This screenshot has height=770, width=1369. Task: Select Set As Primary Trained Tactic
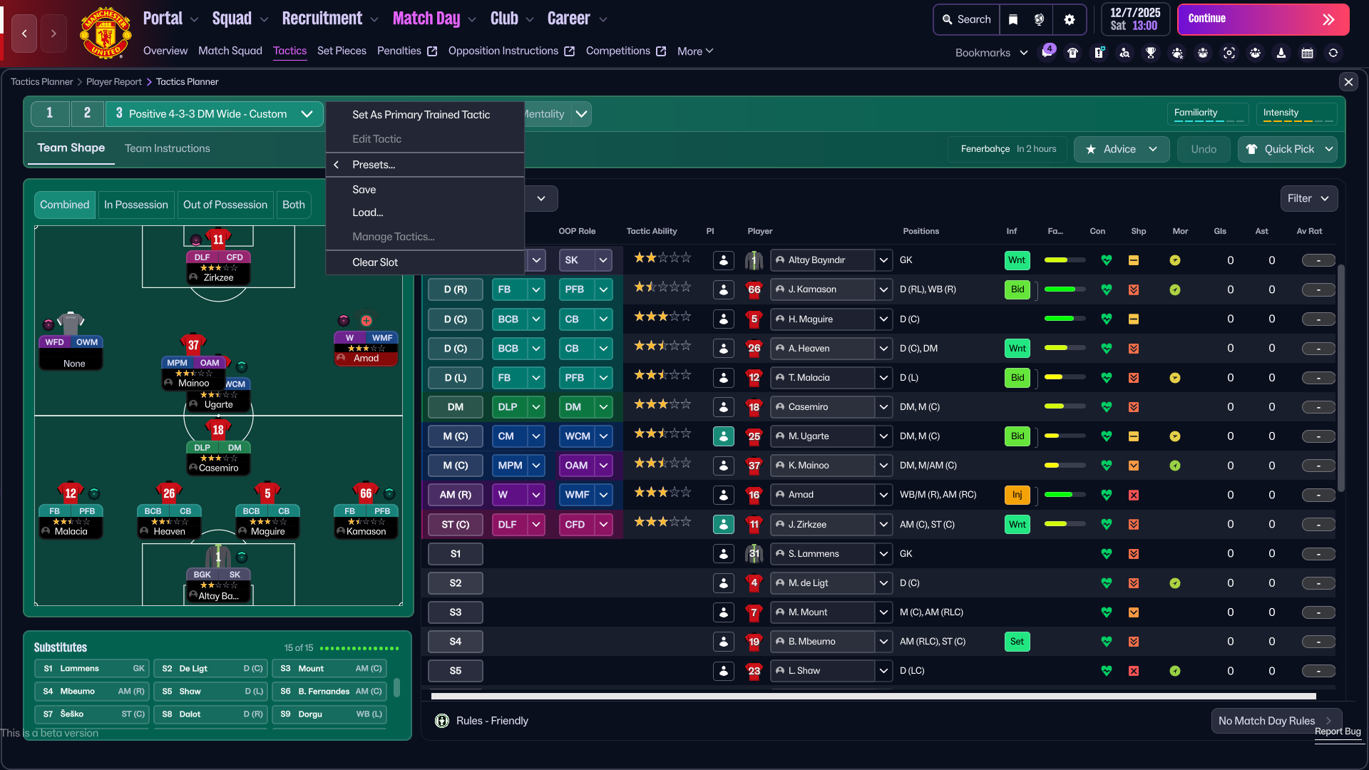[421, 115]
